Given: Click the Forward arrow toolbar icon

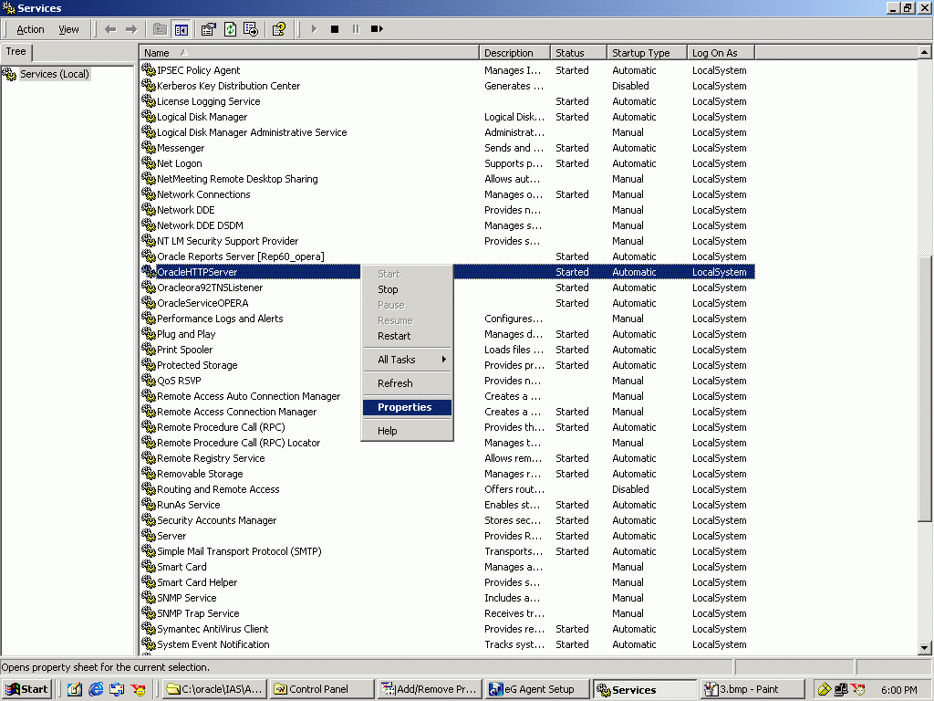Looking at the screenshot, I should (x=131, y=28).
